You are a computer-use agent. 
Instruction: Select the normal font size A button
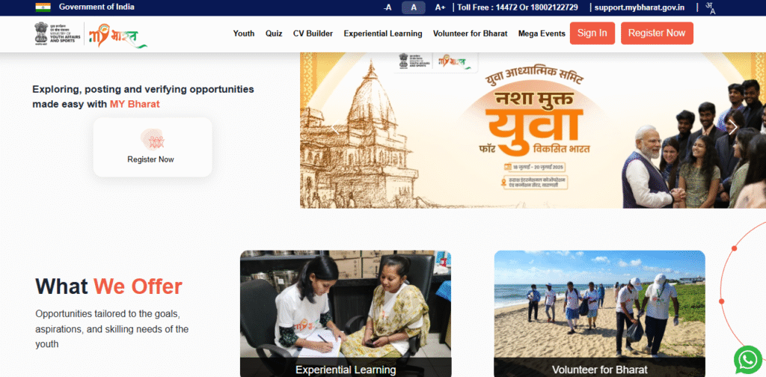click(413, 7)
